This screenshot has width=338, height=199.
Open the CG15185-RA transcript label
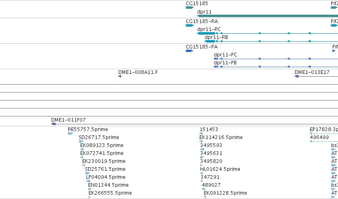[x=202, y=21]
